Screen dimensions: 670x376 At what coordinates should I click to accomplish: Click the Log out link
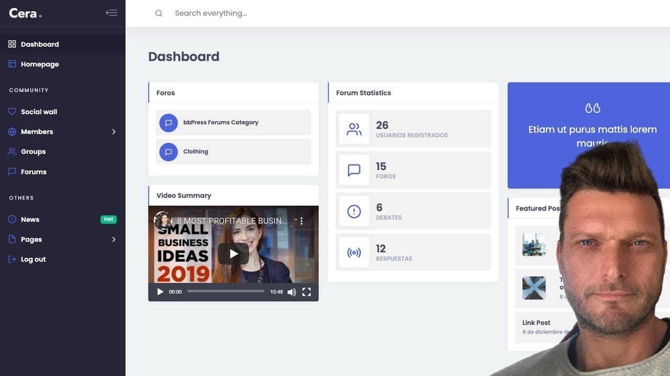pos(33,260)
